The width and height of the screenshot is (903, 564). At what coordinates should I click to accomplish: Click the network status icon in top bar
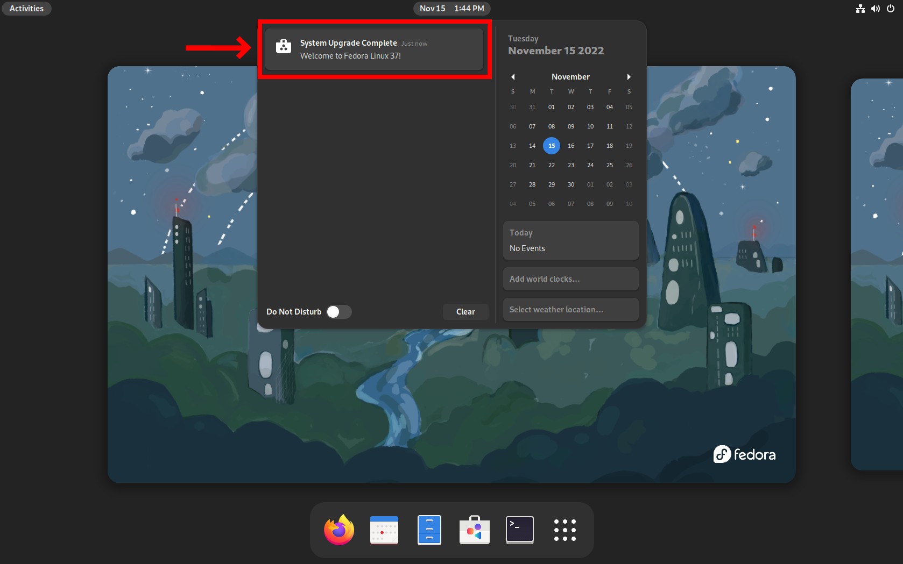[x=860, y=9]
